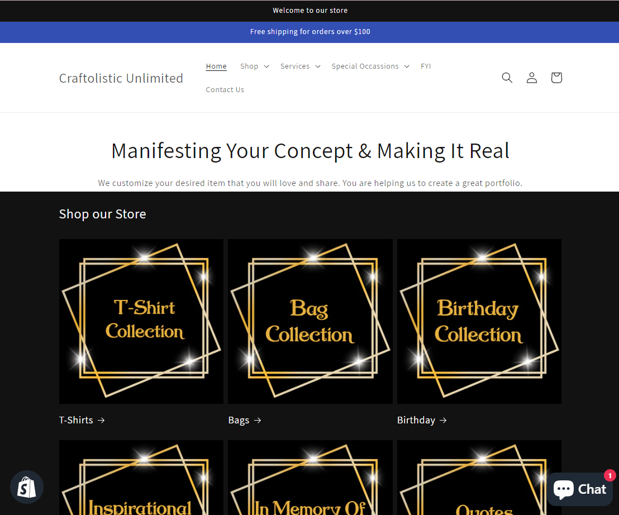The width and height of the screenshot is (619, 515).
Task: Expand the Services dropdown
Action: tap(300, 66)
